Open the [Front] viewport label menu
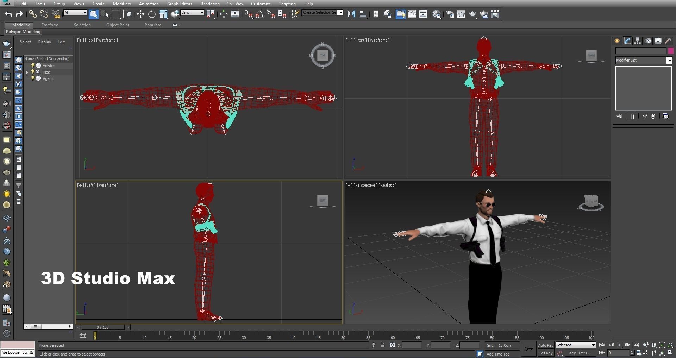The height and width of the screenshot is (358, 676). (x=360, y=40)
